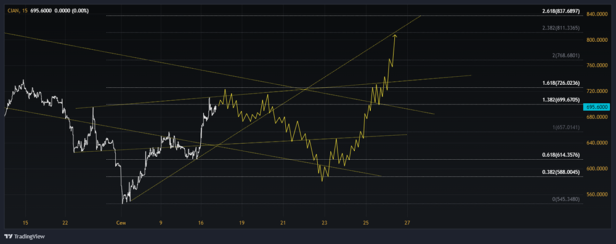
Task: Click the 9 date on time axis
Action: (x=161, y=223)
